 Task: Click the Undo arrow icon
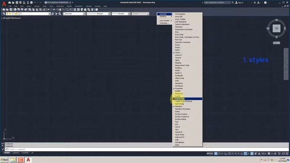[48, 10]
